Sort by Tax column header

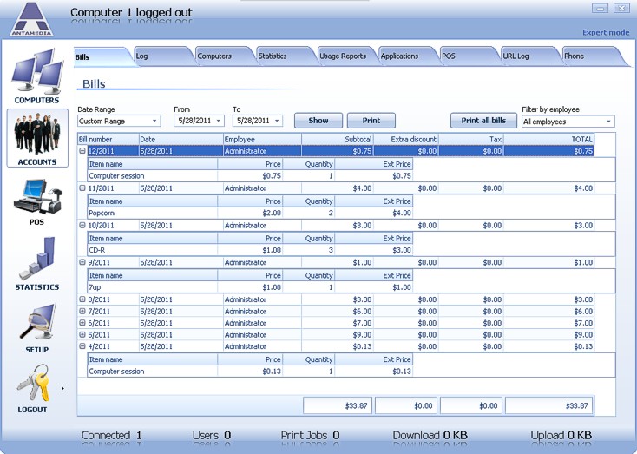point(471,139)
